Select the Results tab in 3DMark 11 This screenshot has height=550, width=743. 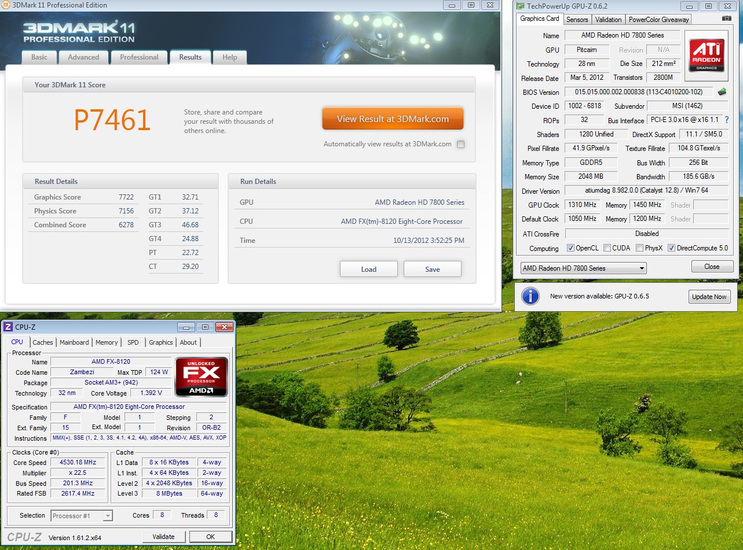190,57
